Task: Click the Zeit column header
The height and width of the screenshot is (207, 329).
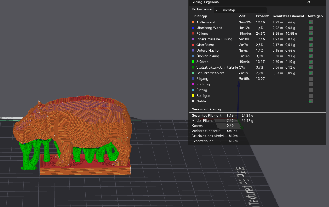Action: click(242, 16)
